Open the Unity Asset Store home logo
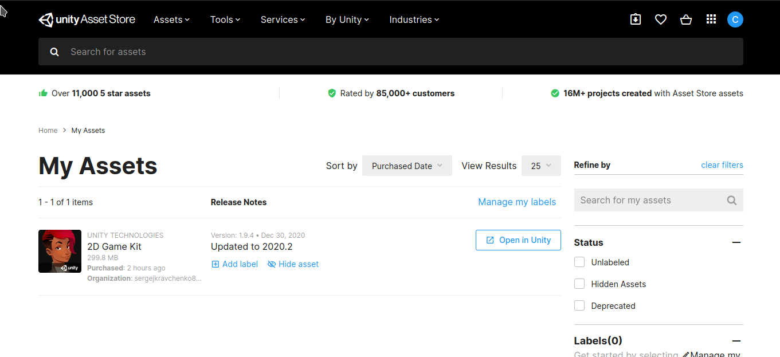 [87, 19]
